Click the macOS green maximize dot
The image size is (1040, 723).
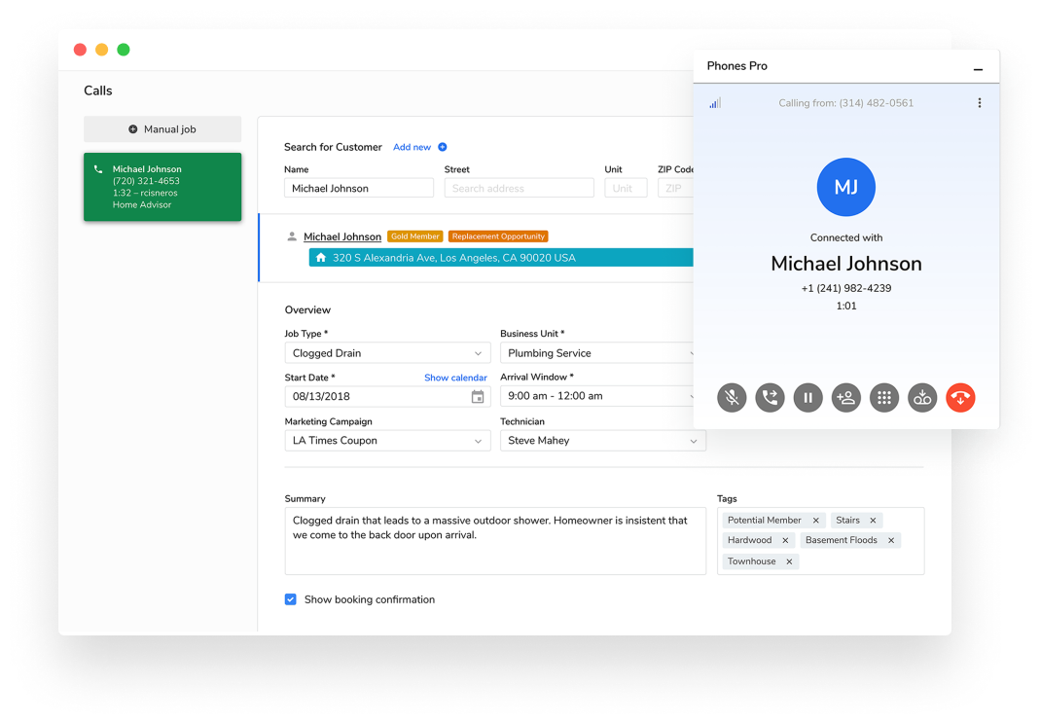click(124, 50)
